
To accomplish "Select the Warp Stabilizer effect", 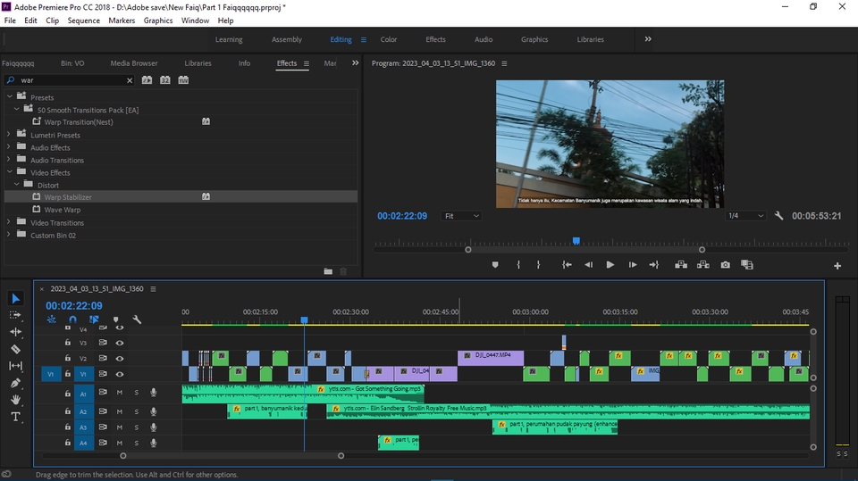I will pyautogui.click(x=68, y=197).
